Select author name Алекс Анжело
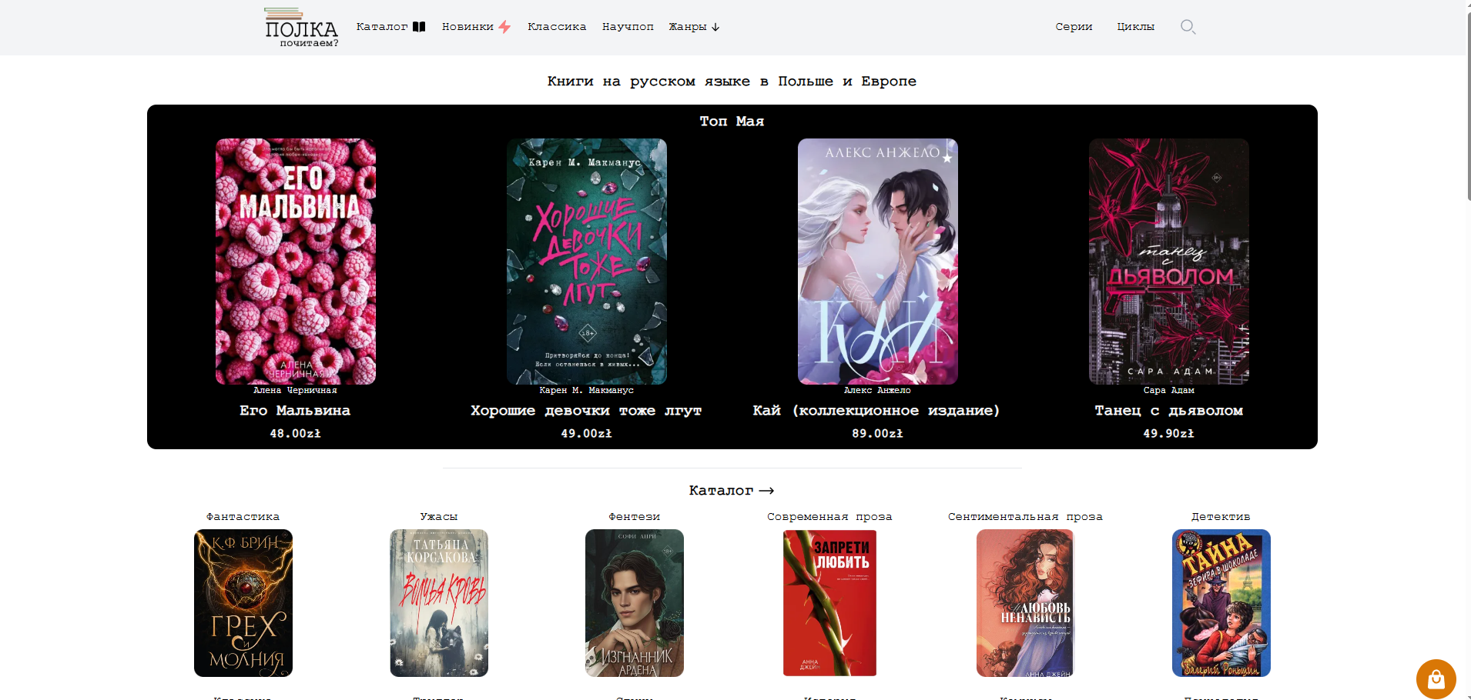 click(x=877, y=391)
